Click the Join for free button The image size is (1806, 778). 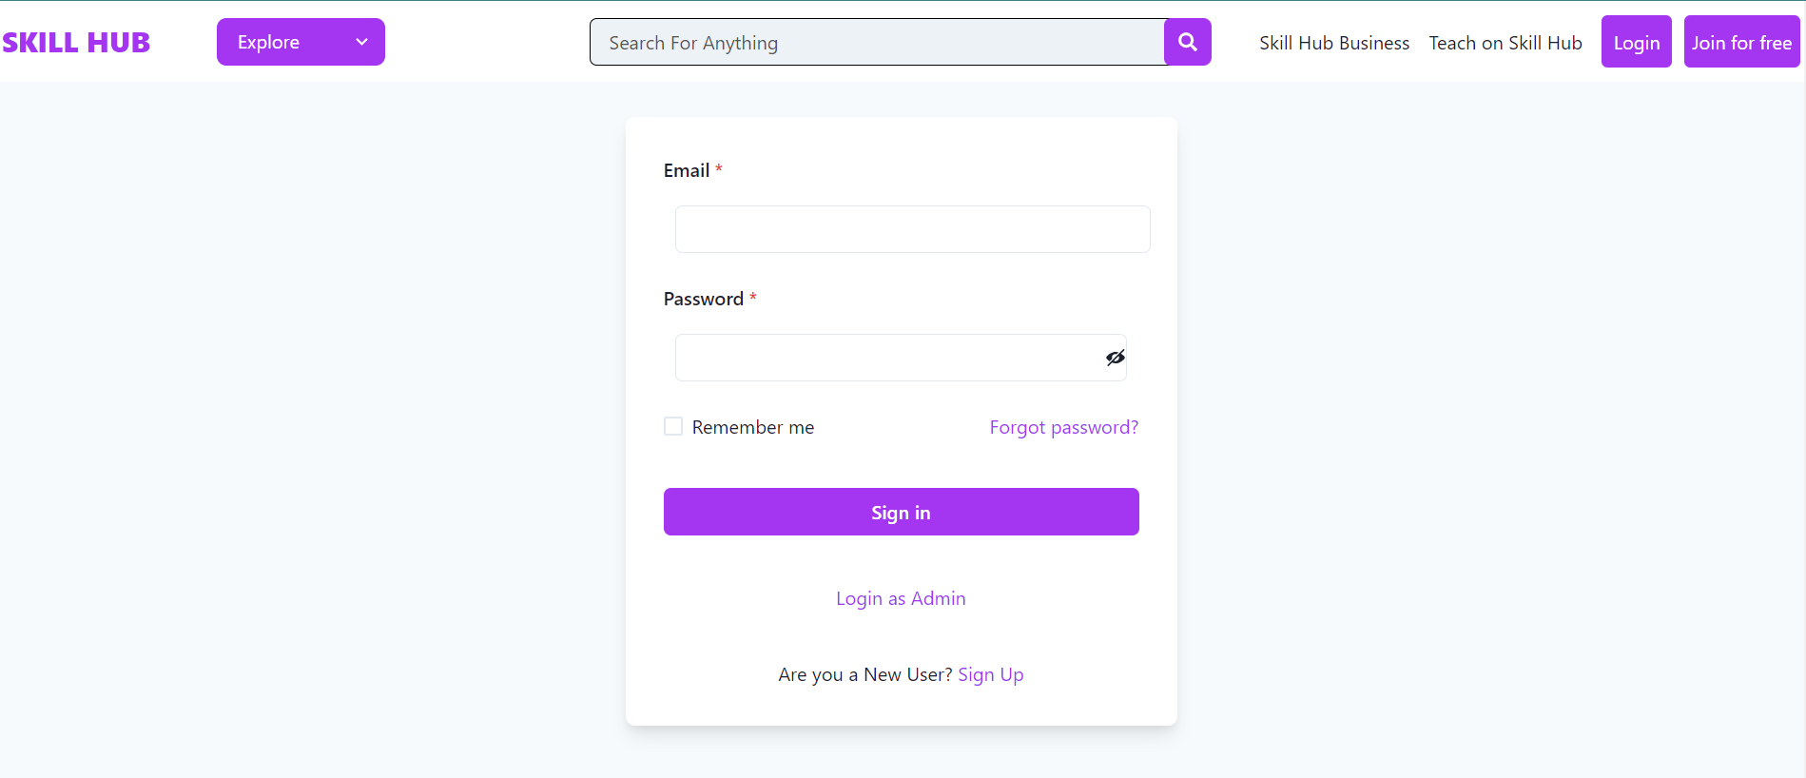[1740, 42]
